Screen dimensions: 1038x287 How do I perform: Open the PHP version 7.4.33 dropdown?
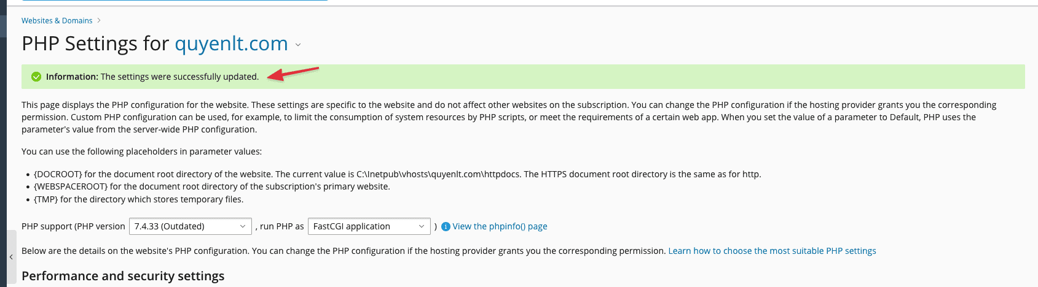(x=190, y=226)
